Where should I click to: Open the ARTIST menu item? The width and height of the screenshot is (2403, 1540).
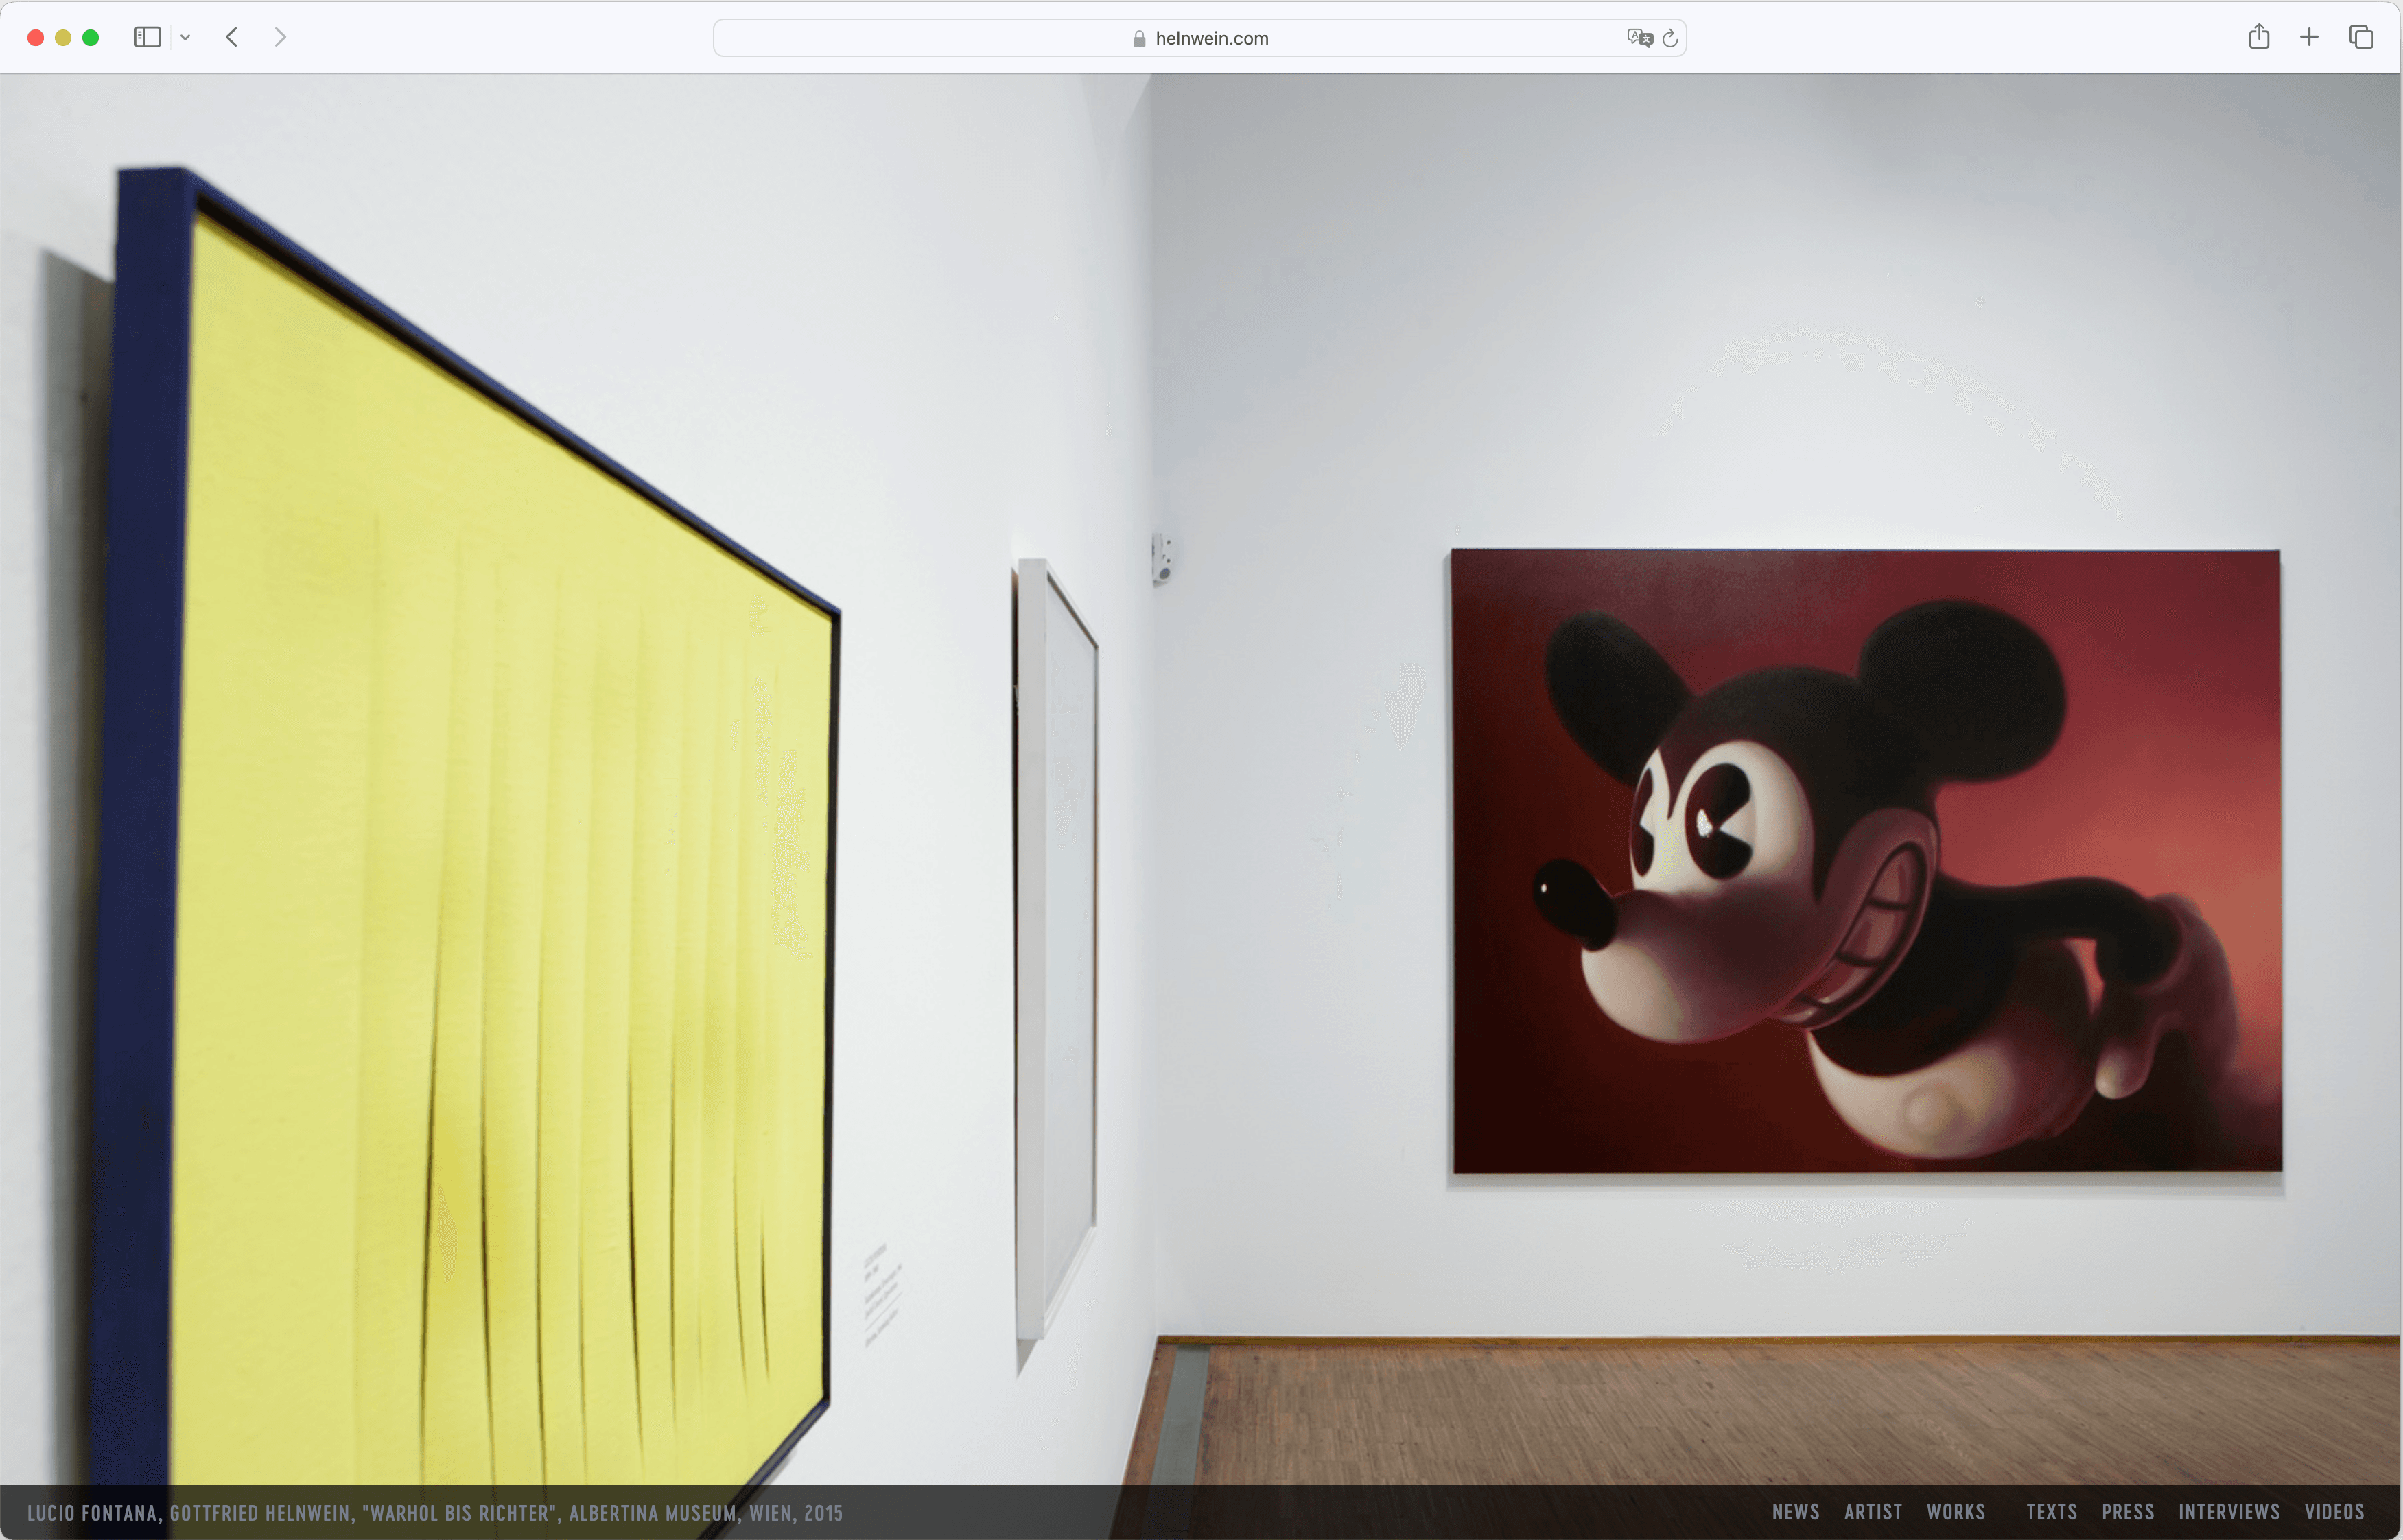(x=1873, y=1512)
